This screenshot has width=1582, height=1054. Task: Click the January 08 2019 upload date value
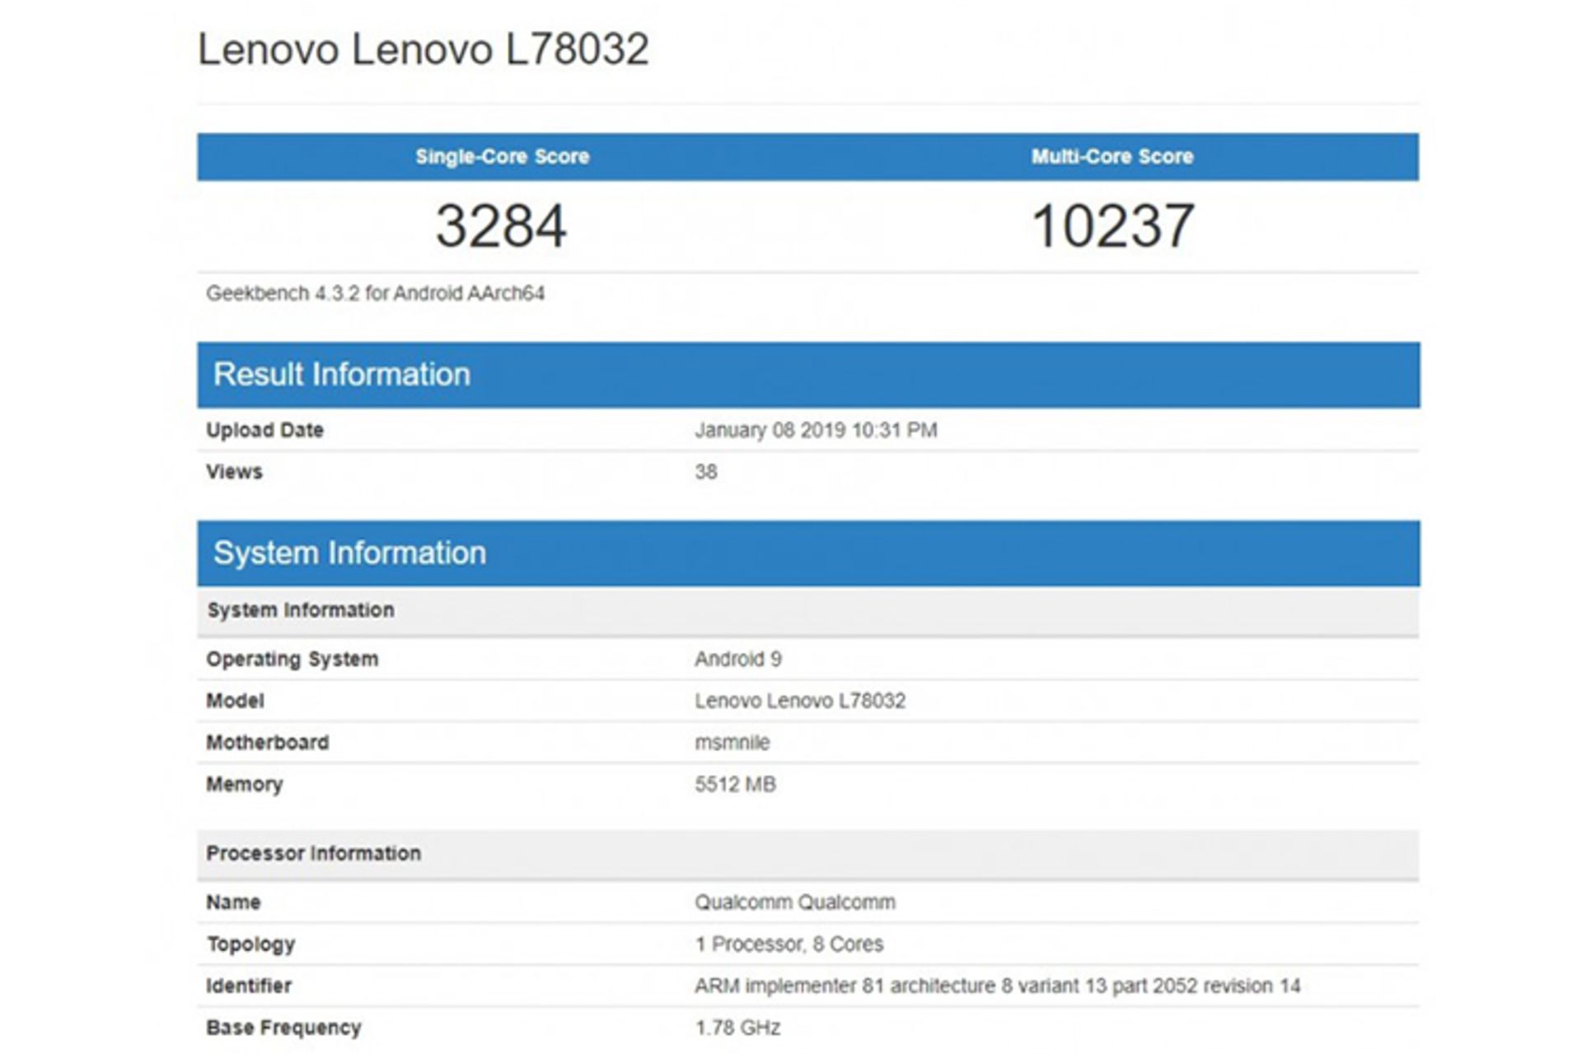[815, 431]
